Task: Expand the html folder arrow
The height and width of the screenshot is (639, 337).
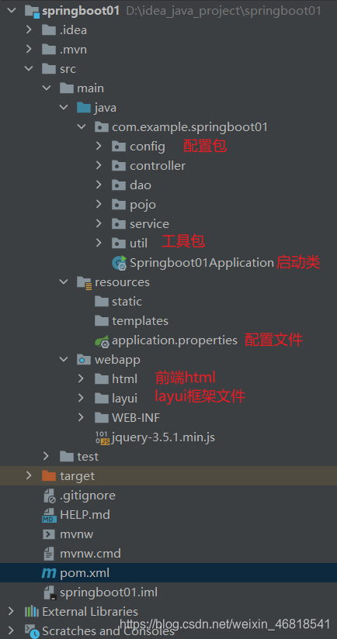Action: pyautogui.click(x=81, y=379)
